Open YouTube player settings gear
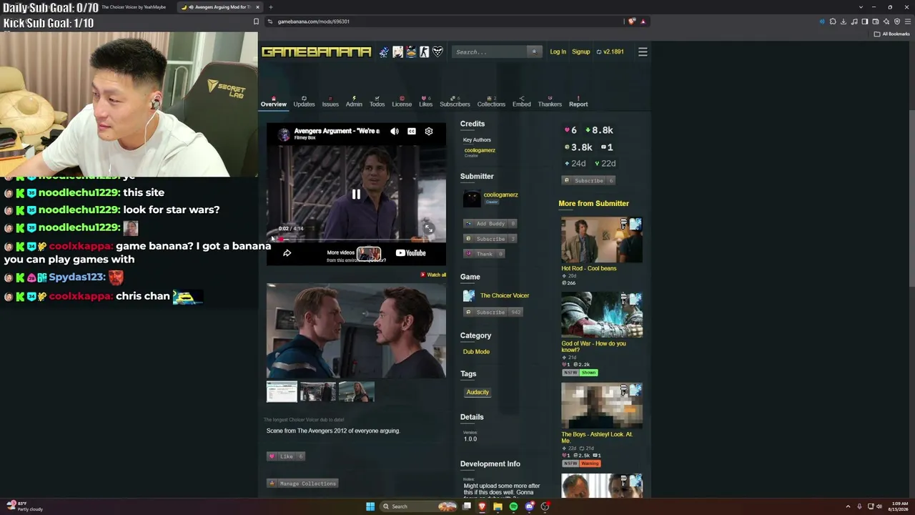The image size is (915, 515). click(429, 132)
